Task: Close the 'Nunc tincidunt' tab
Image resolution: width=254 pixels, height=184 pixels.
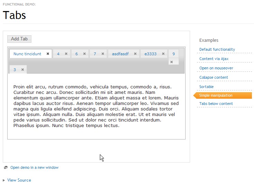Action: (48, 54)
